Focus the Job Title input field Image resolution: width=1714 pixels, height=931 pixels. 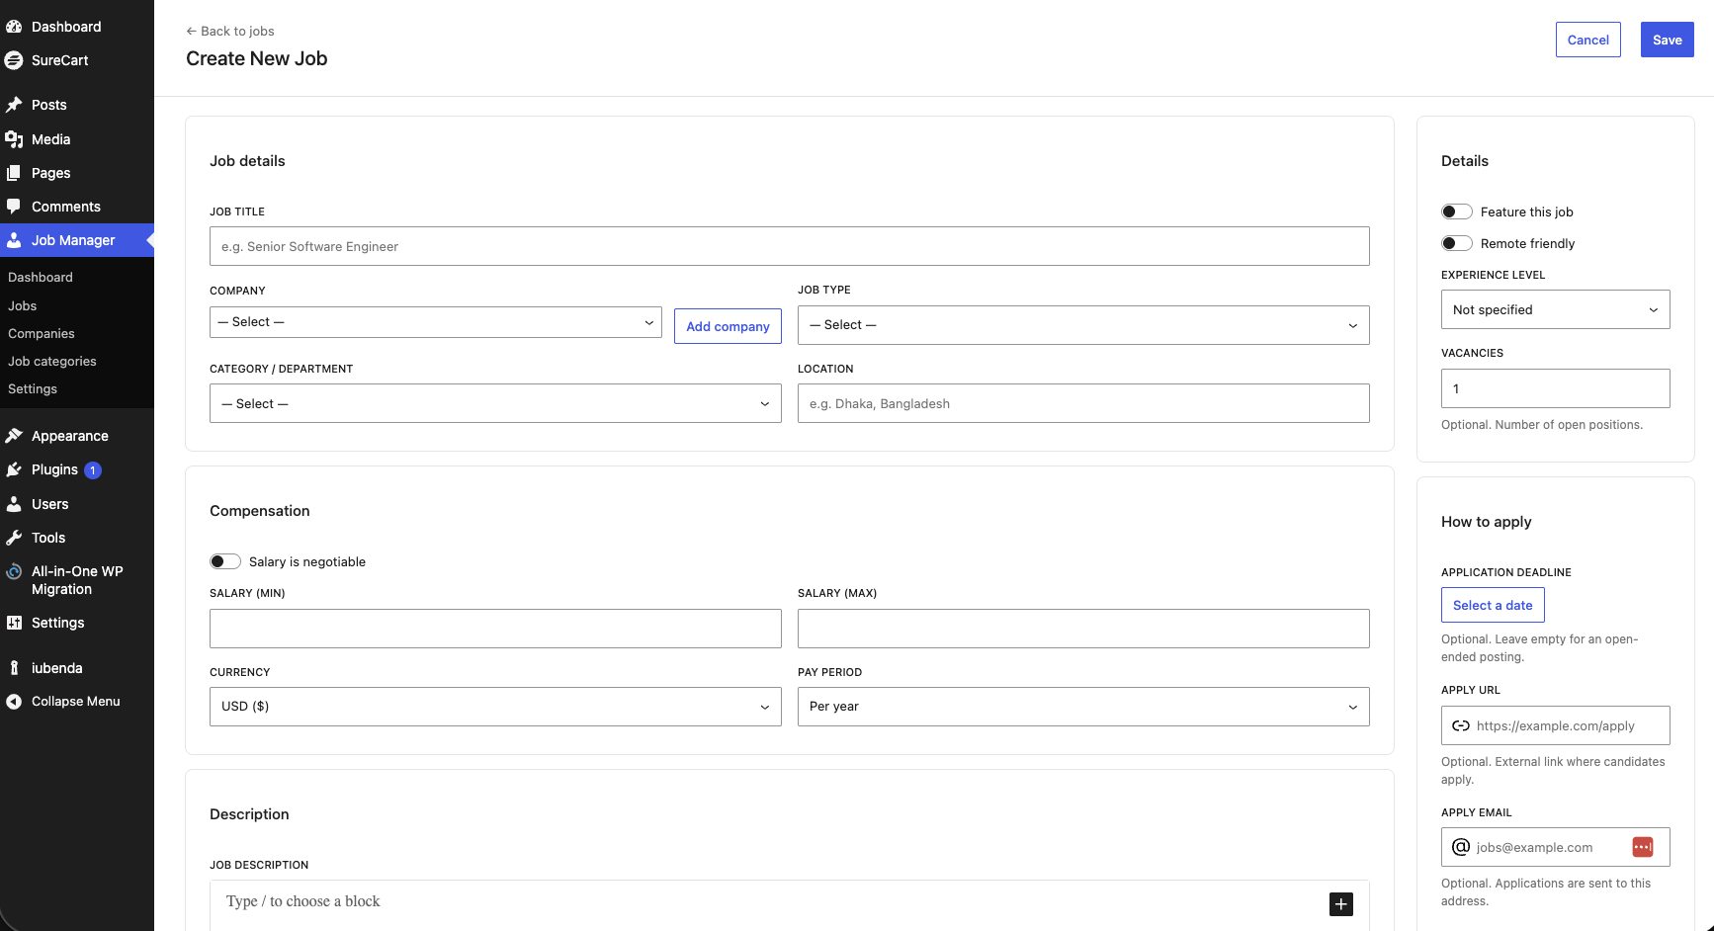[x=790, y=246]
